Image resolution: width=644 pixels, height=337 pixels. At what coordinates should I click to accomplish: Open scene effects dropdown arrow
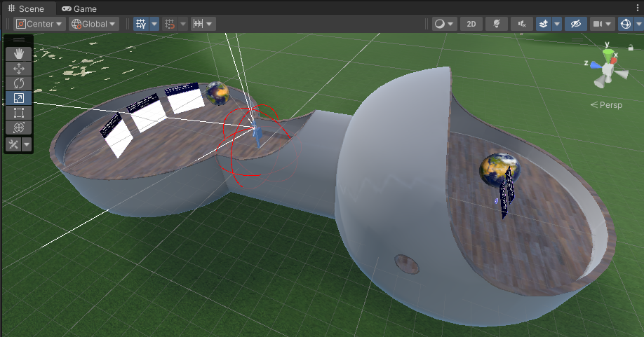(557, 24)
